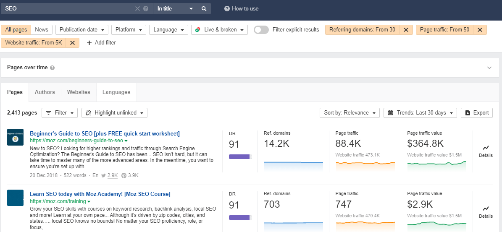Viewport: 502px width, 232px height.
Task: Open Publication date dropdown
Action: point(82,30)
